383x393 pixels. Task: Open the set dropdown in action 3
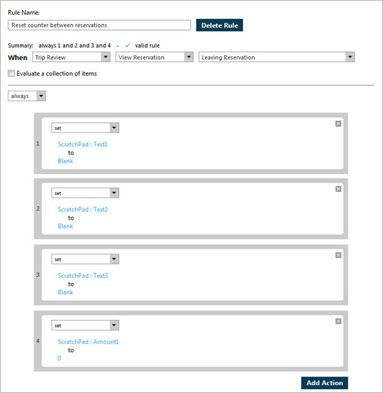coord(85,259)
